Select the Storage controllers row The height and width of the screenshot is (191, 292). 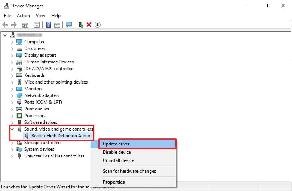tap(43, 143)
